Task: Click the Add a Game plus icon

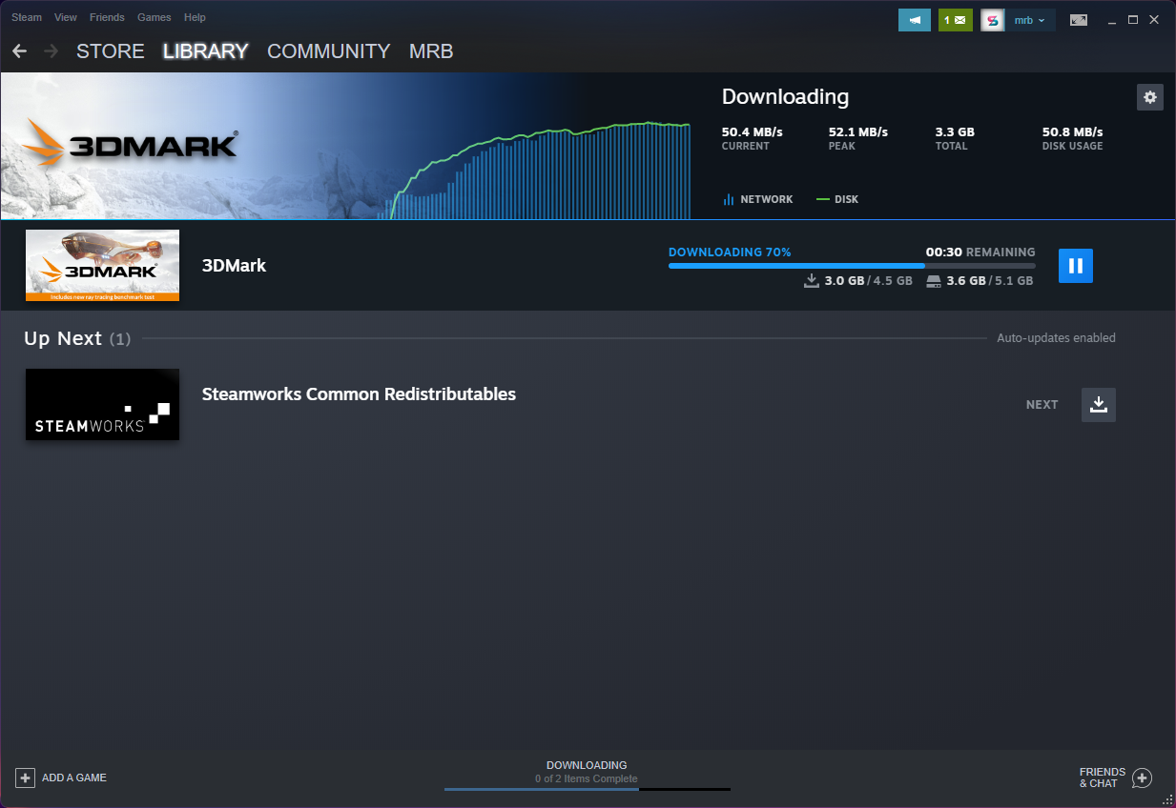Action: pyautogui.click(x=25, y=778)
